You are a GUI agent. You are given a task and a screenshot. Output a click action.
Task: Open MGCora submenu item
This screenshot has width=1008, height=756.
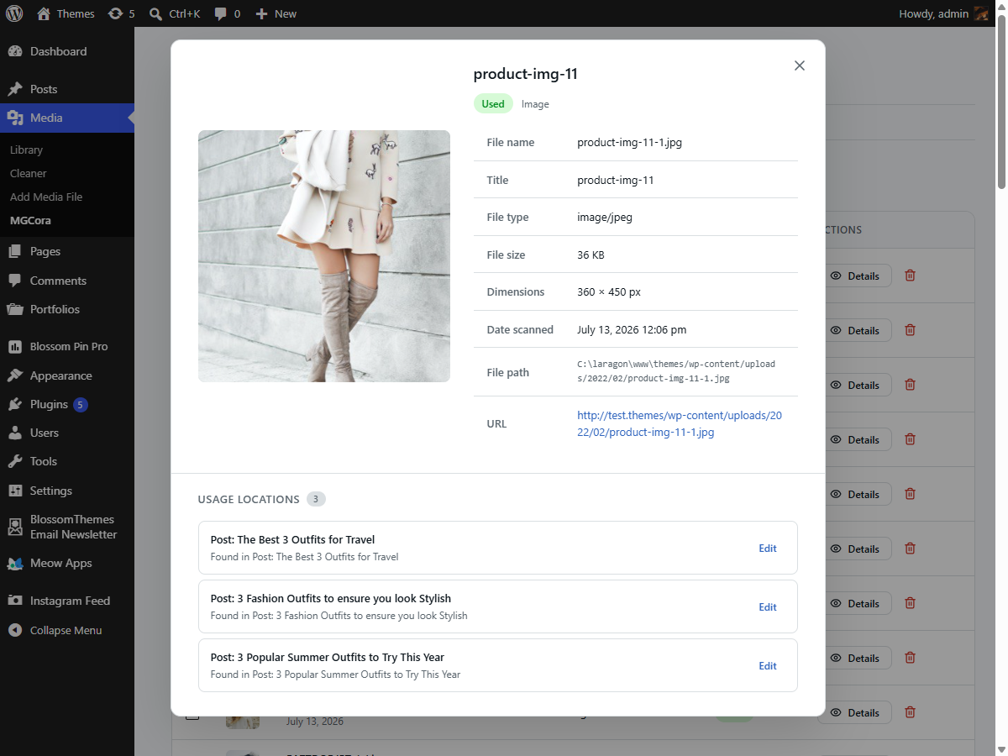tap(30, 220)
